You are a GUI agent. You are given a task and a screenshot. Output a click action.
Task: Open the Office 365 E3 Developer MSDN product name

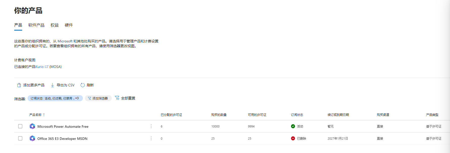(62, 139)
